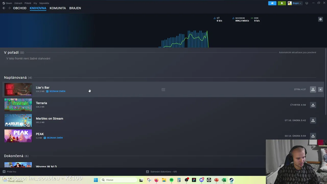Grab the Liar's Bar reorder handle
This screenshot has width=327, height=184.
163,89
